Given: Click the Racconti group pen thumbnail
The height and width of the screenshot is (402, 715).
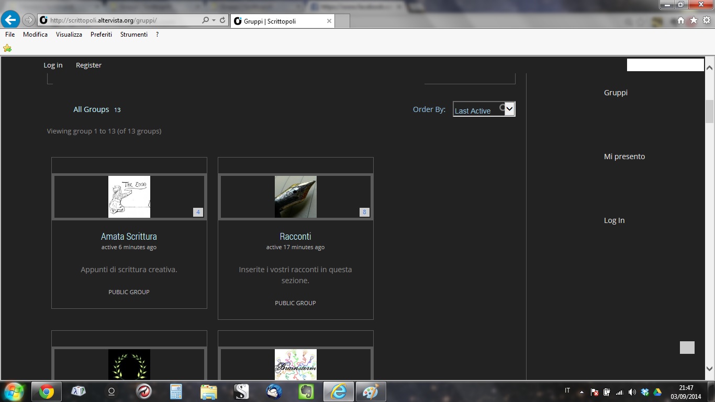Looking at the screenshot, I should coord(295,197).
